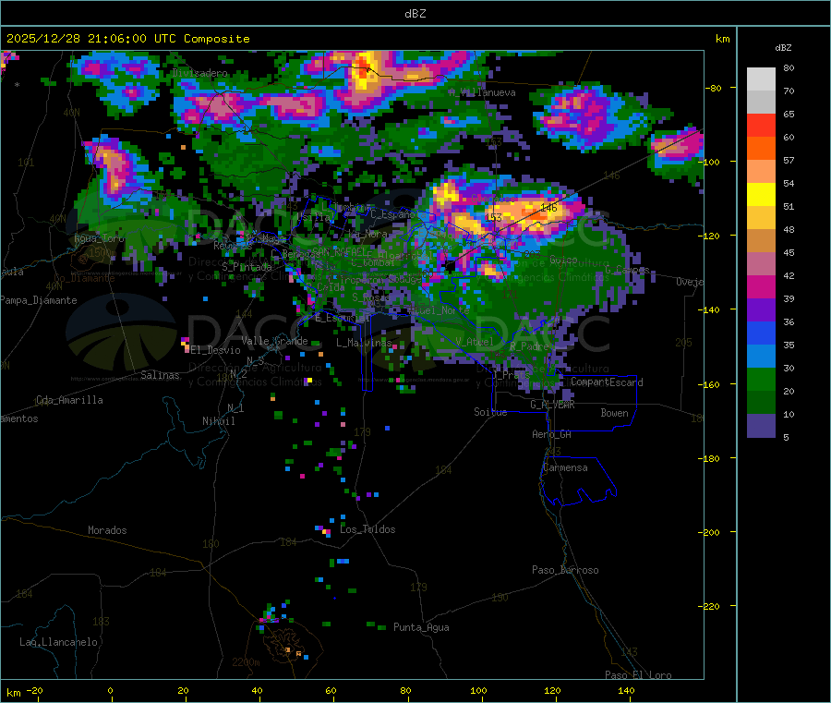This screenshot has height=703, width=831.
Task: Click the Soitue place label
Action: [490, 412]
